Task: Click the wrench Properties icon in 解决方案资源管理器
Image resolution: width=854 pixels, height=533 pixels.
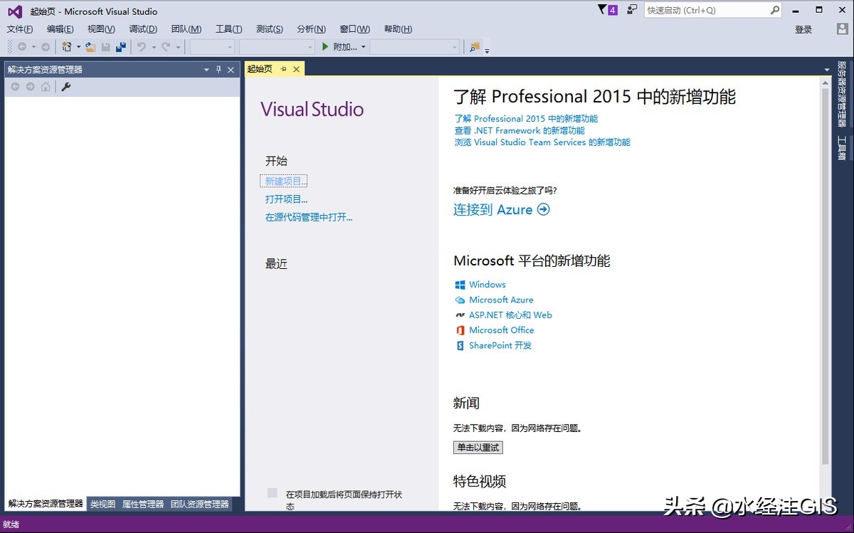Action: pyautogui.click(x=65, y=86)
